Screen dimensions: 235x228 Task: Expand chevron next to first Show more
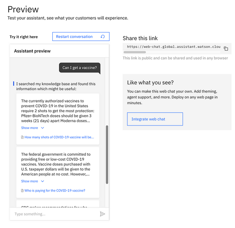pyautogui.click(x=43, y=128)
